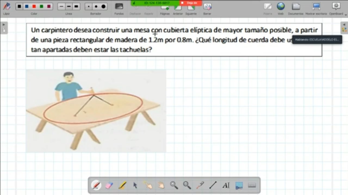Image resolution: width=348 pixels, height=195 pixels.
Task: Click the zoom out magnifier tool
Action: [x=187, y=185]
